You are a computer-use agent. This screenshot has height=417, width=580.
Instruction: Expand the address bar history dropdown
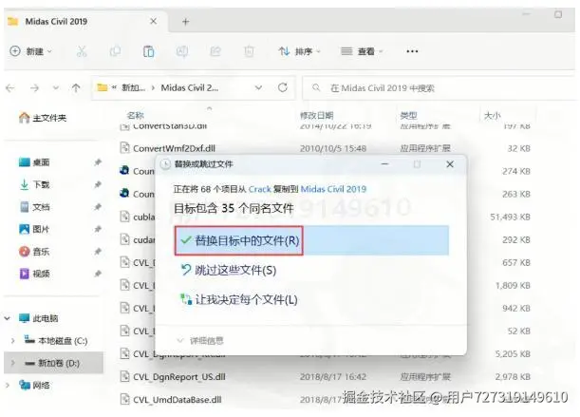pyautogui.click(x=258, y=87)
